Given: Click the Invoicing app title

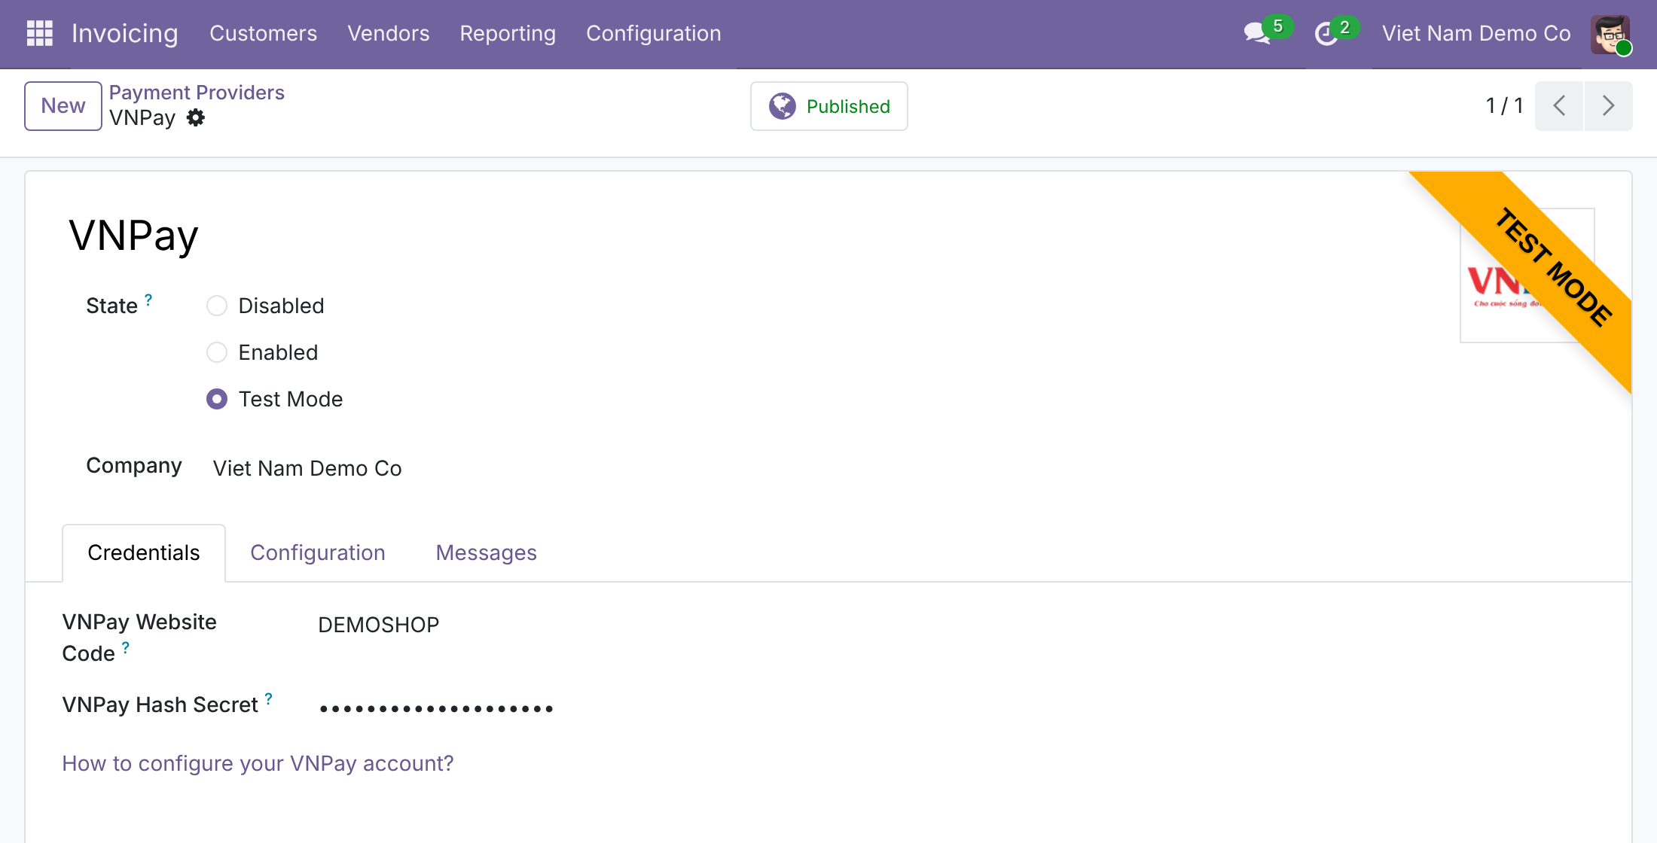Looking at the screenshot, I should click(125, 33).
